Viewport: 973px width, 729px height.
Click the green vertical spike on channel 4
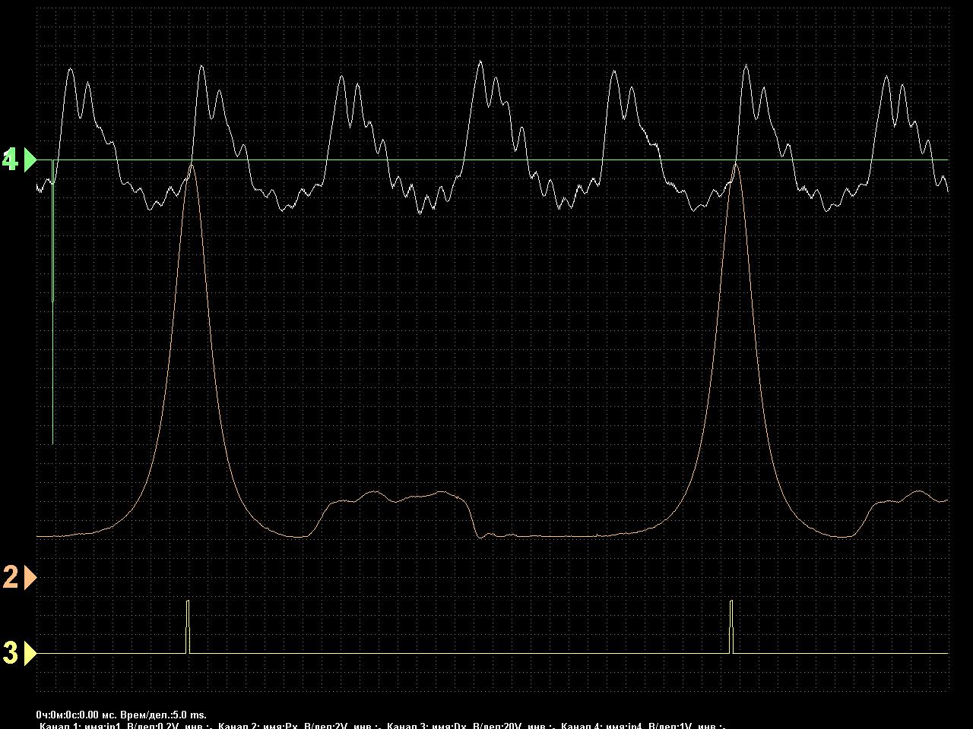click(52, 304)
